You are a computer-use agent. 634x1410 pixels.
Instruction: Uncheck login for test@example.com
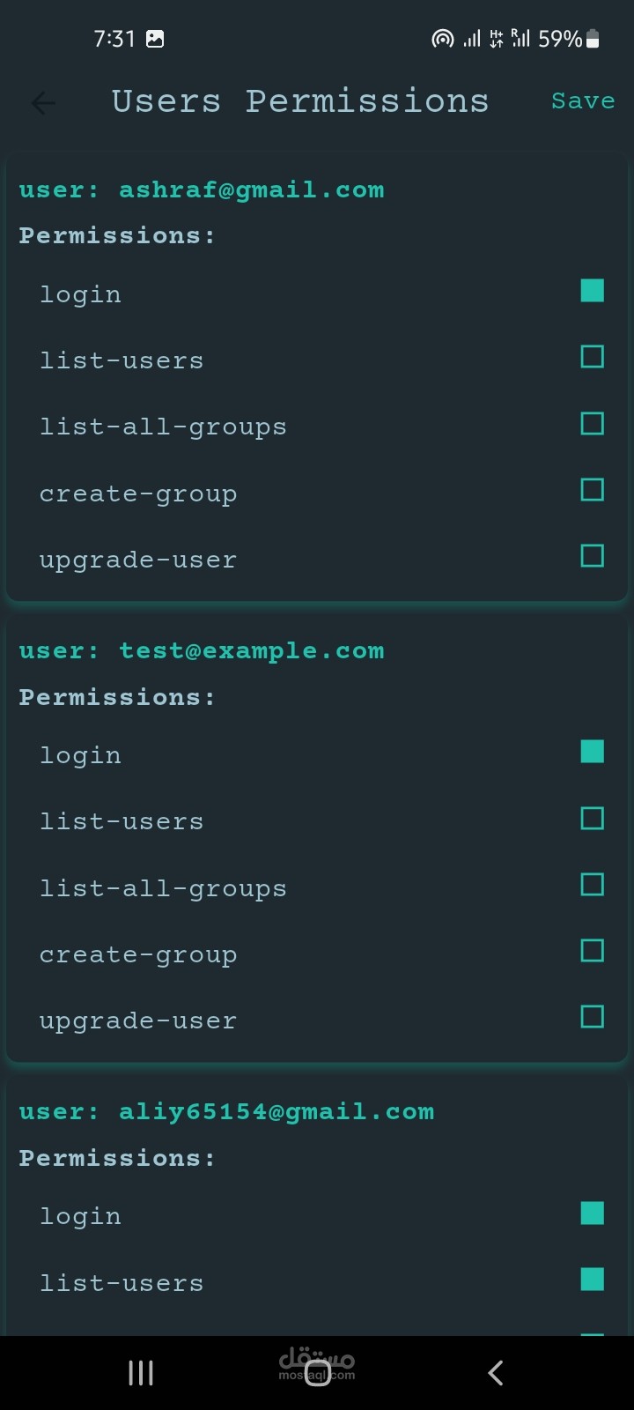click(593, 752)
